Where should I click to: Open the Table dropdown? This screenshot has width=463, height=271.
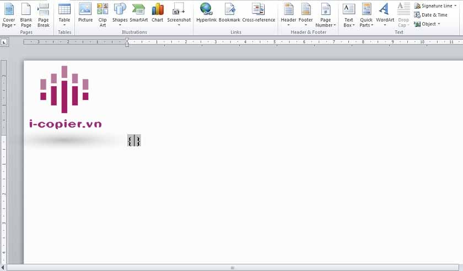(x=64, y=14)
